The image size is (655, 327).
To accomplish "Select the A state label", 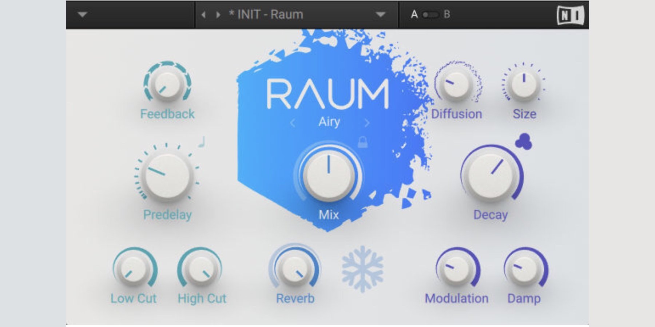I will [x=414, y=15].
